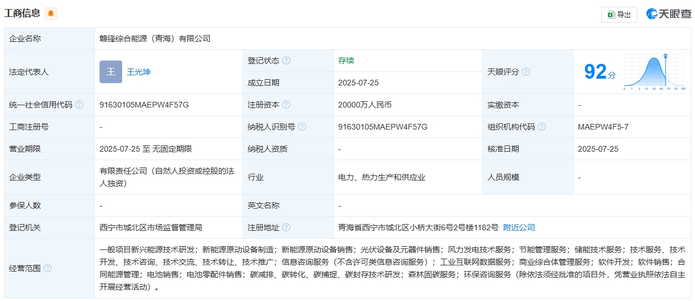Click the 工业互联网数据服务 underlined text
This screenshot has width=695, height=301.
477,262
